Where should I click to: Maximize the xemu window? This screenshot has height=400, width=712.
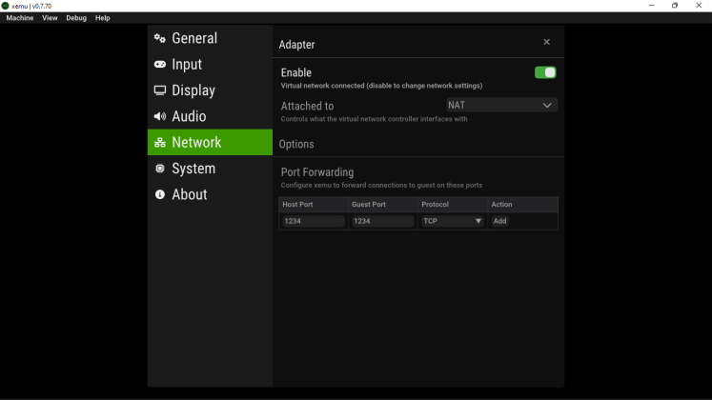(x=675, y=6)
